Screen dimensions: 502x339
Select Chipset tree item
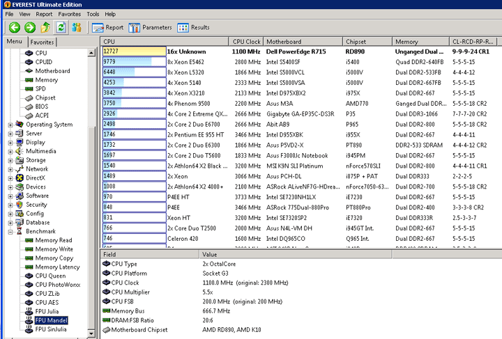pos(45,97)
